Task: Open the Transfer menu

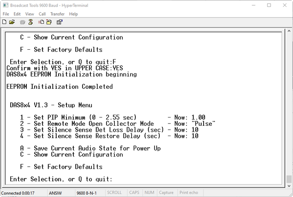Action: pyautogui.click(x=57, y=14)
